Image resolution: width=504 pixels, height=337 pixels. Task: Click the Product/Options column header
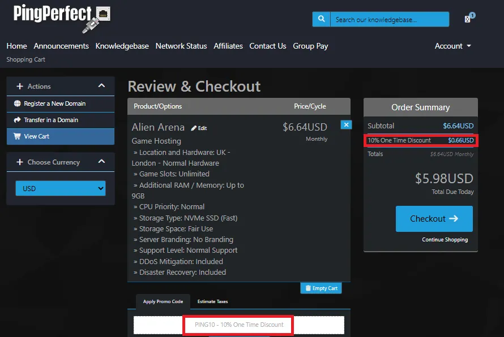pyautogui.click(x=158, y=106)
